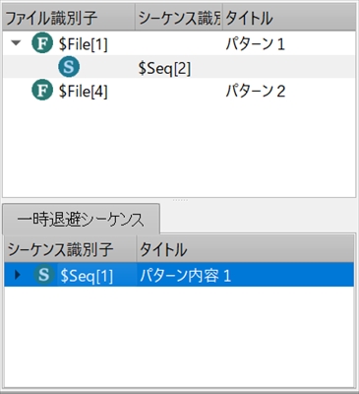Click the タイトル header in the sequence list
Image resolution: width=359 pixels, height=394 pixels.
pos(245,249)
